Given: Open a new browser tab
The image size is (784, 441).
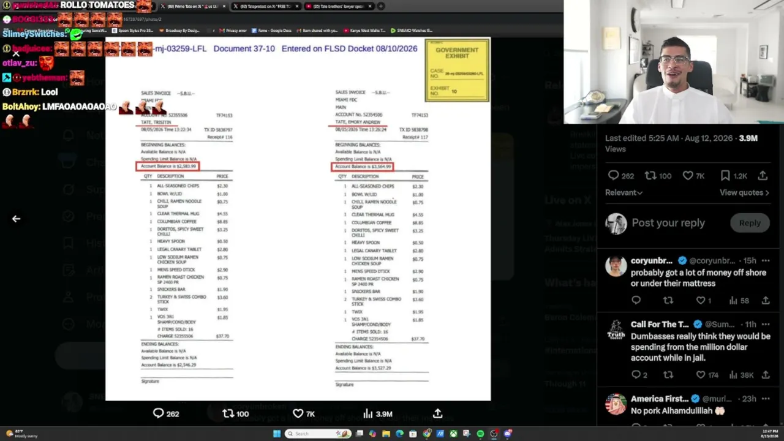Looking at the screenshot, I should [x=381, y=6].
